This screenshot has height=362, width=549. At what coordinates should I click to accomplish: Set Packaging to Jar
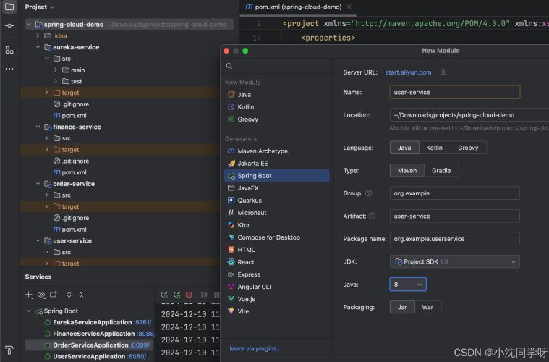(x=402, y=307)
